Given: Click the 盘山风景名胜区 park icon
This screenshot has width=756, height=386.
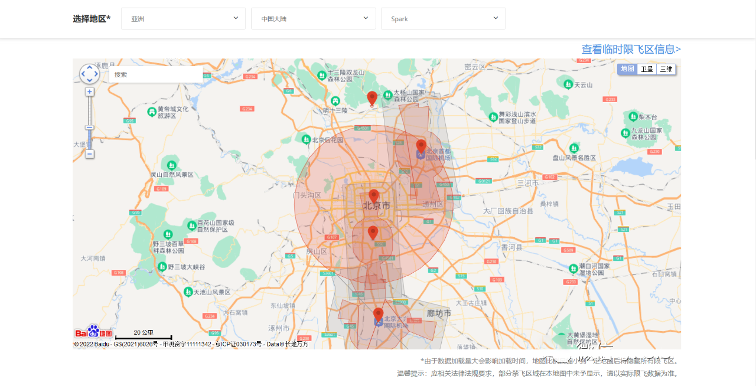Looking at the screenshot, I should (x=574, y=148).
